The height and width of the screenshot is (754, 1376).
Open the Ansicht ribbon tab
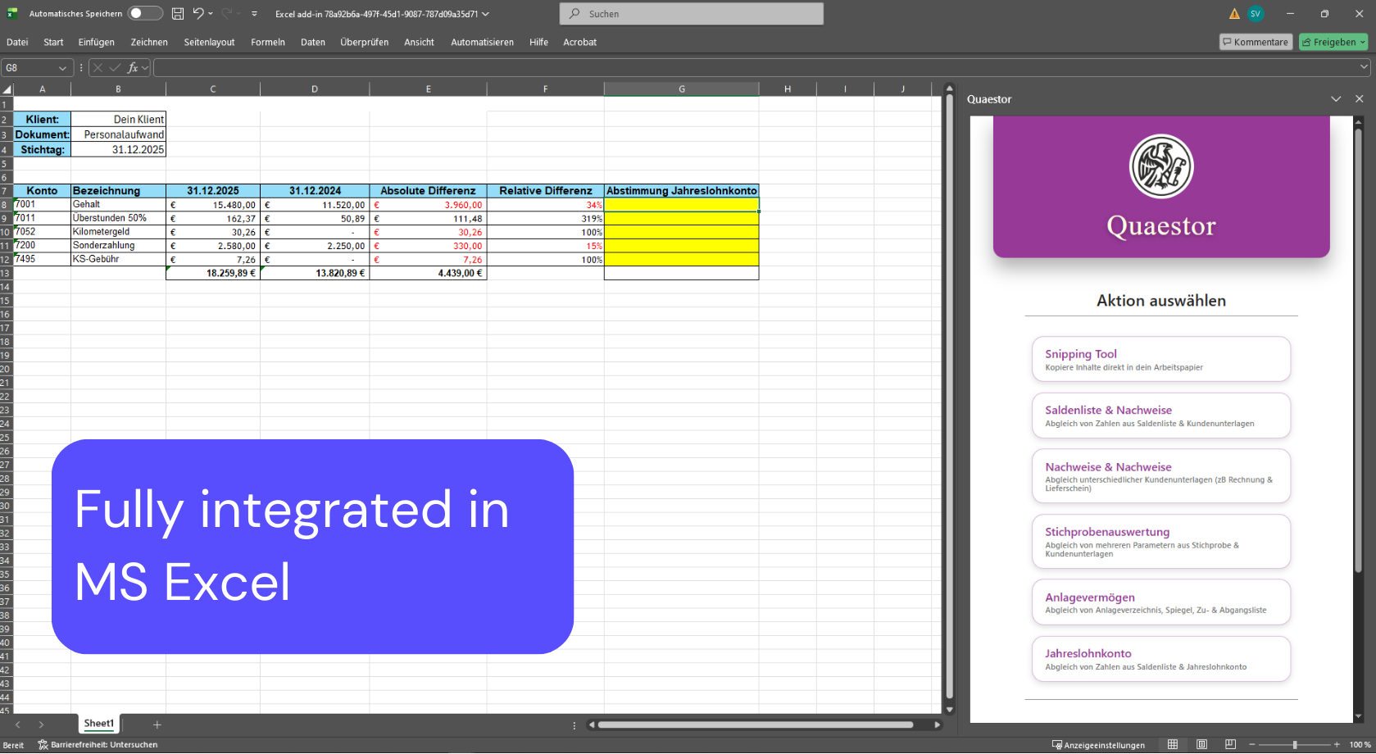click(x=419, y=42)
